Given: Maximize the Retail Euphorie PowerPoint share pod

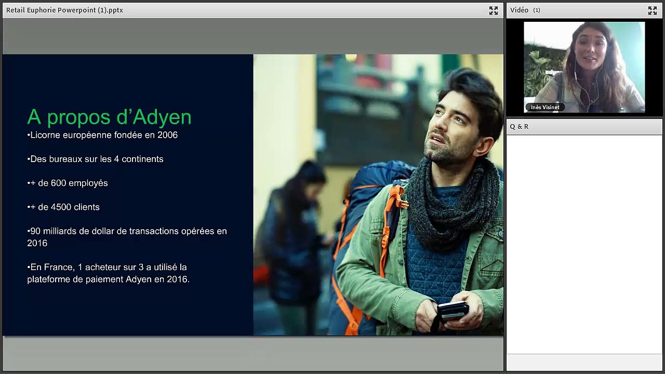Looking at the screenshot, I should 494,10.
